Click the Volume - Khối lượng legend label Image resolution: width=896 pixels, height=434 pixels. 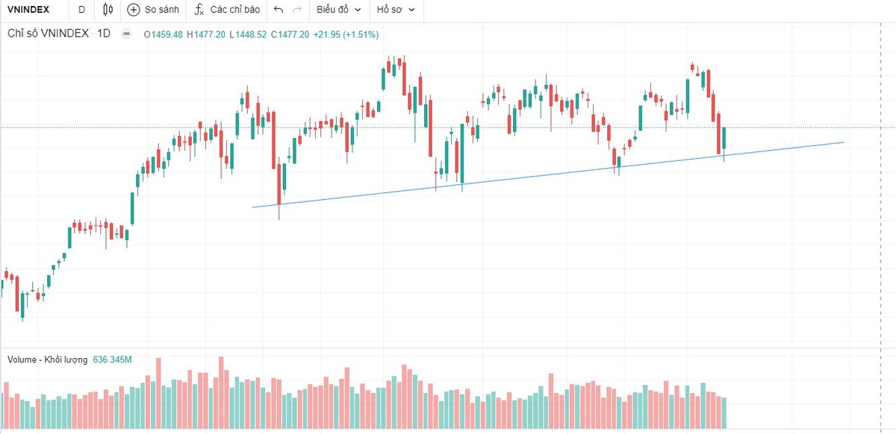47,359
